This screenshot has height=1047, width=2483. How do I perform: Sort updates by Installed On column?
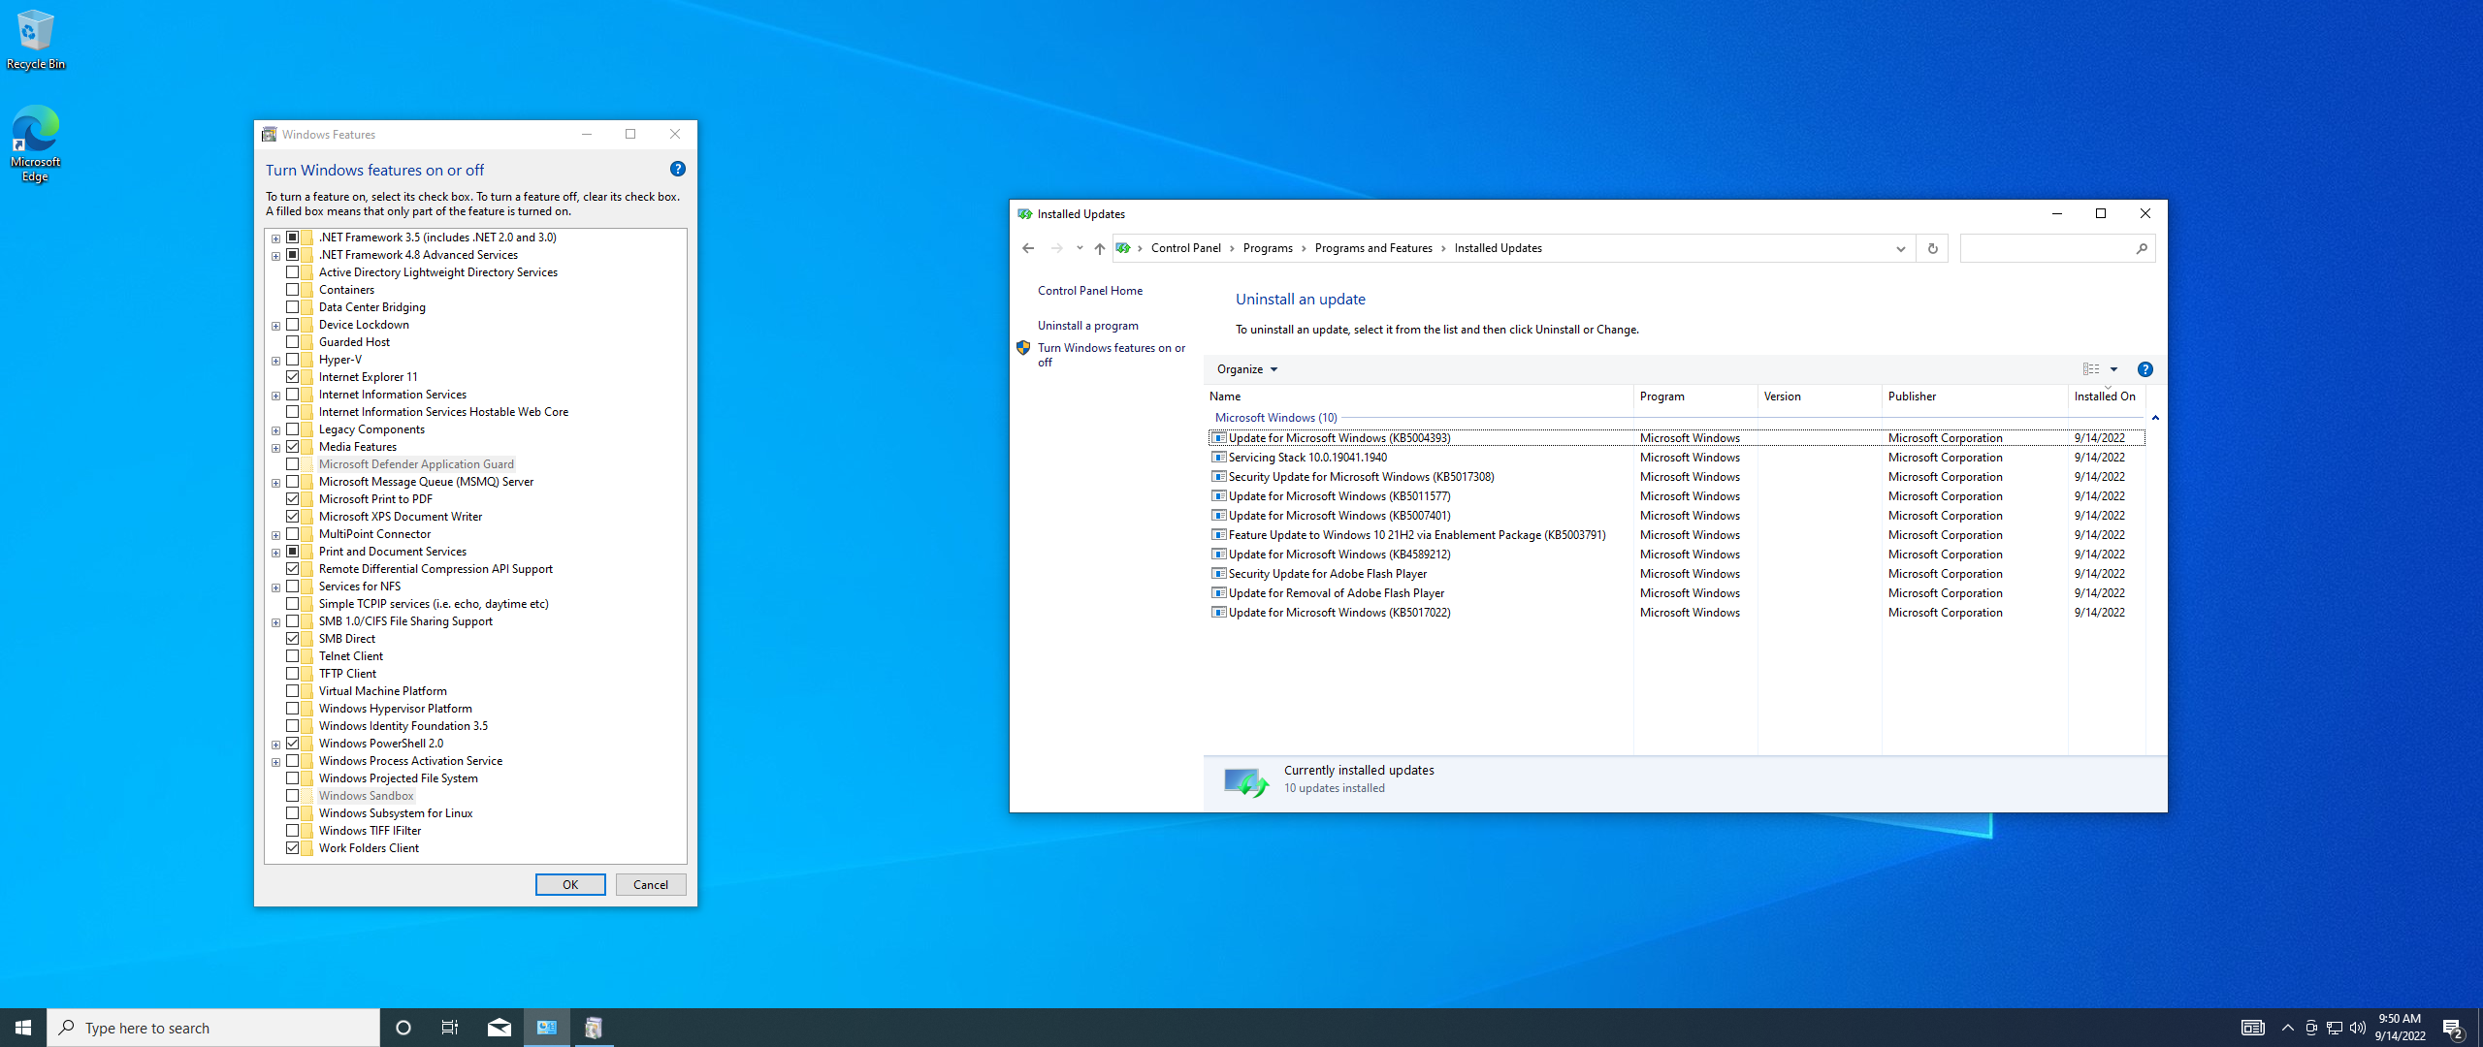click(2107, 397)
